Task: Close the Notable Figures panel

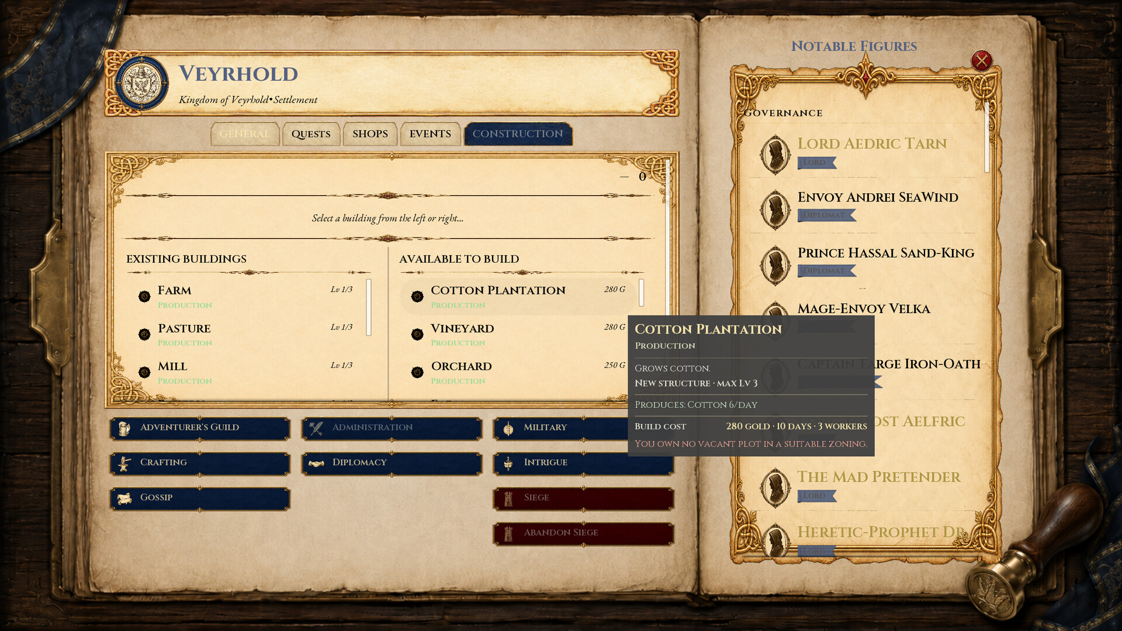Action: click(x=981, y=60)
